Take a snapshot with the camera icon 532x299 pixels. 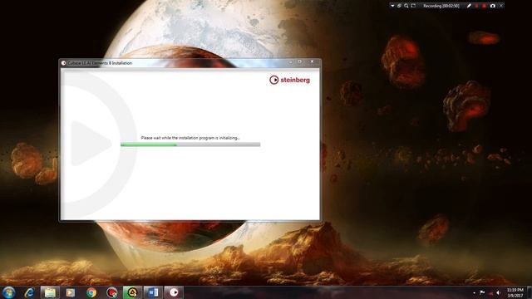coord(493,6)
